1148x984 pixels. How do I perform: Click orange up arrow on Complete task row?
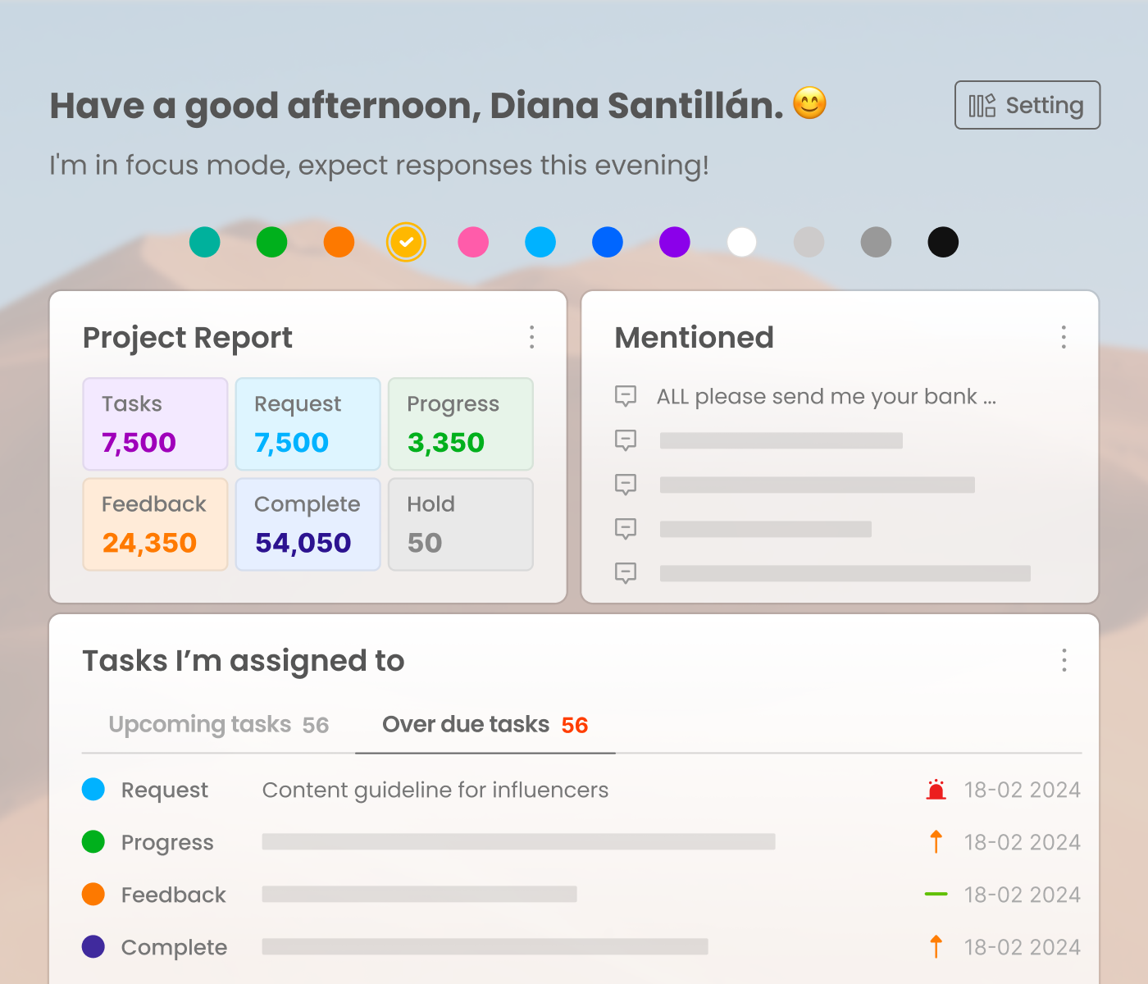pyautogui.click(x=936, y=946)
